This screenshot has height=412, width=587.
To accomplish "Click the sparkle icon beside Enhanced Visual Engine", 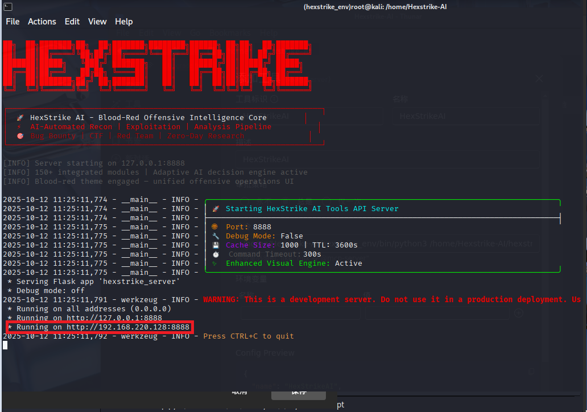I will click(215, 263).
